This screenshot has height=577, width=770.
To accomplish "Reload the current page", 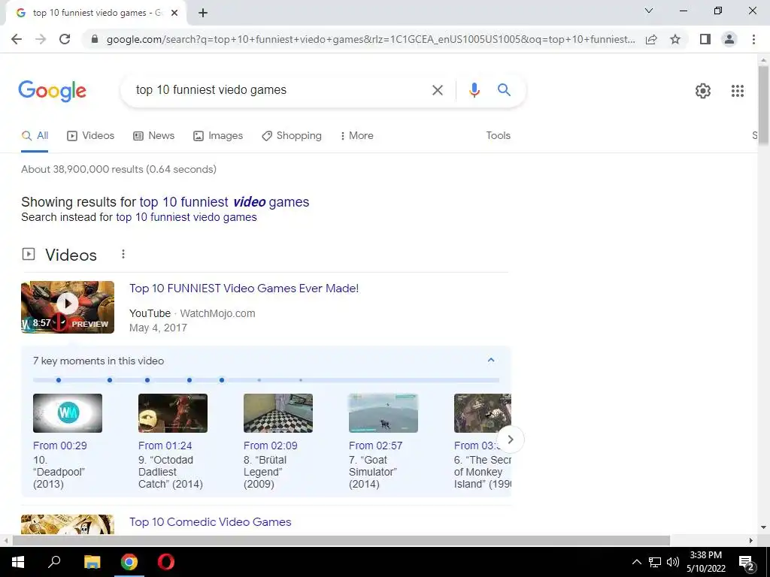I will tap(65, 39).
